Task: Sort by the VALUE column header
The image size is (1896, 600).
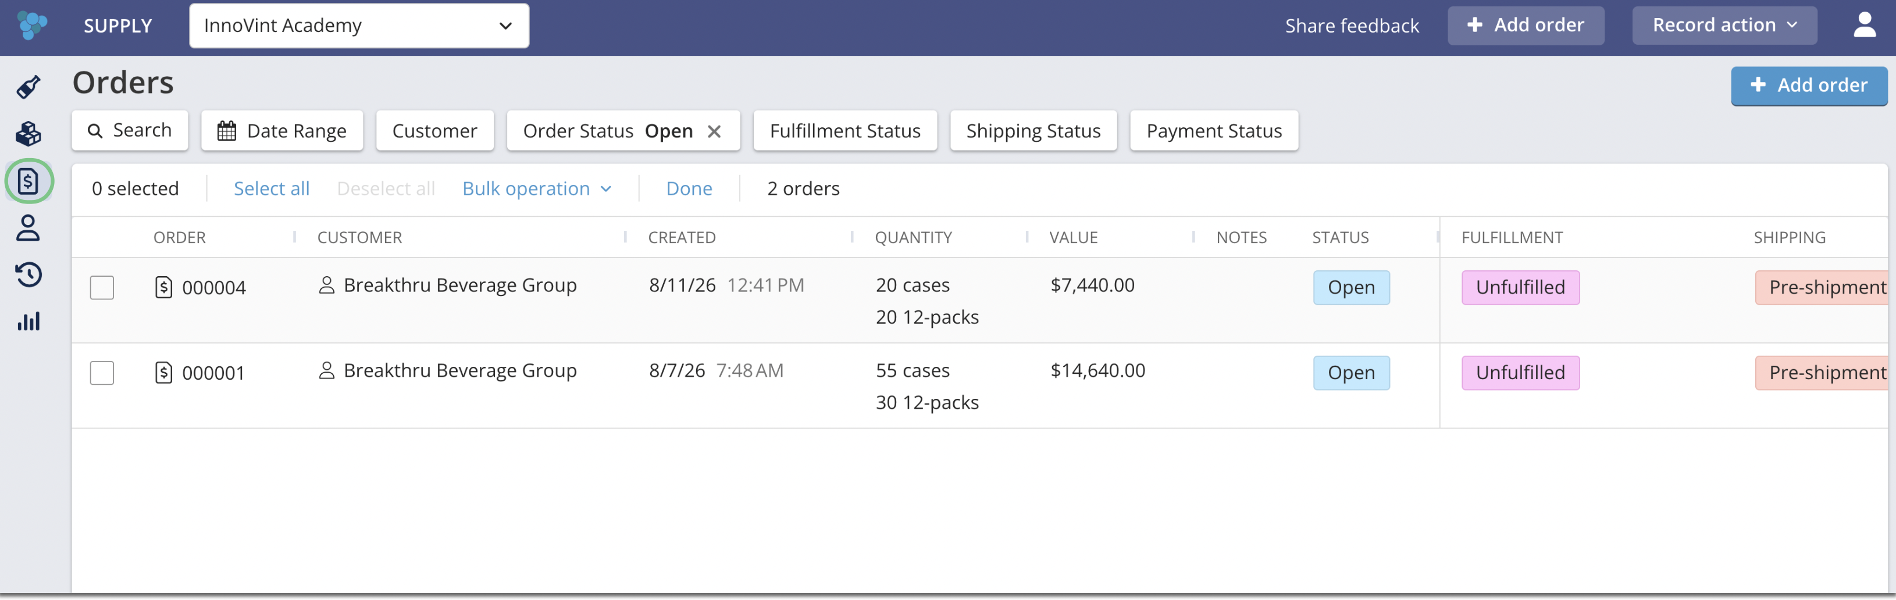Action: [1074, 237]
